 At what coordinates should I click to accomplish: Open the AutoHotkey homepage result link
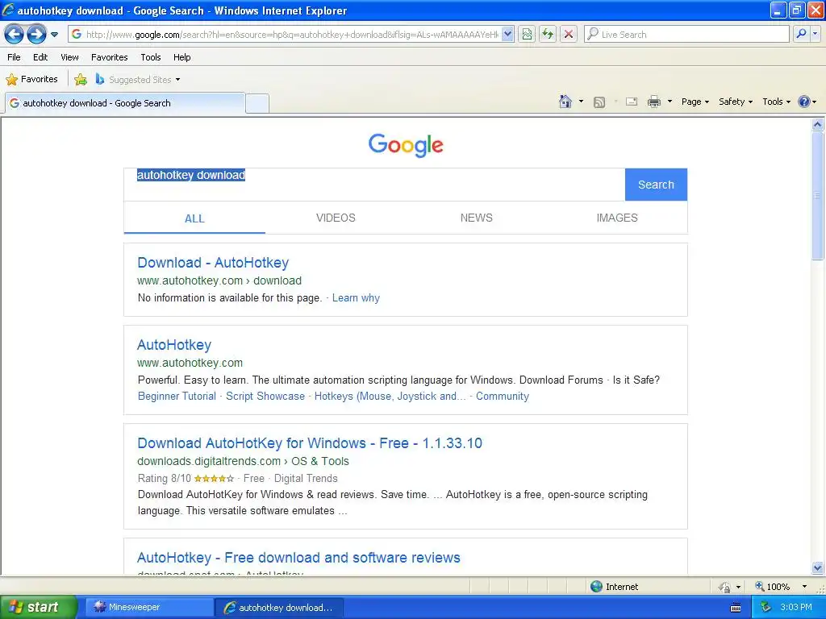coord(174,345)
